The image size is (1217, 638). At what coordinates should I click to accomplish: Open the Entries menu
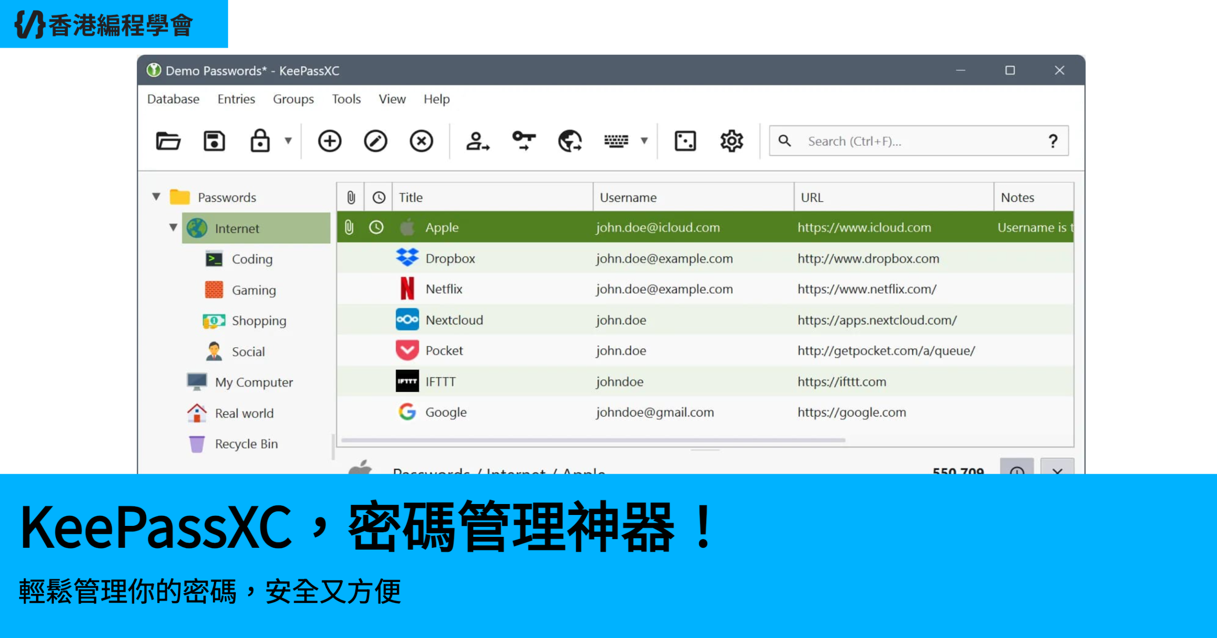[x=236, y=99]
